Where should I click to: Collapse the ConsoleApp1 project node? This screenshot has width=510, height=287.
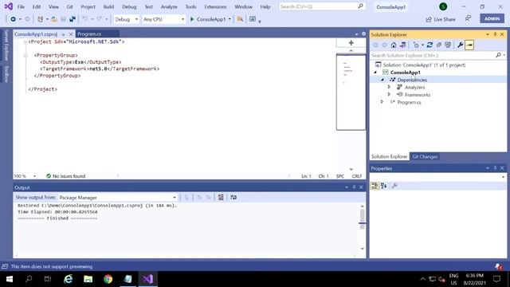[375, 73]
